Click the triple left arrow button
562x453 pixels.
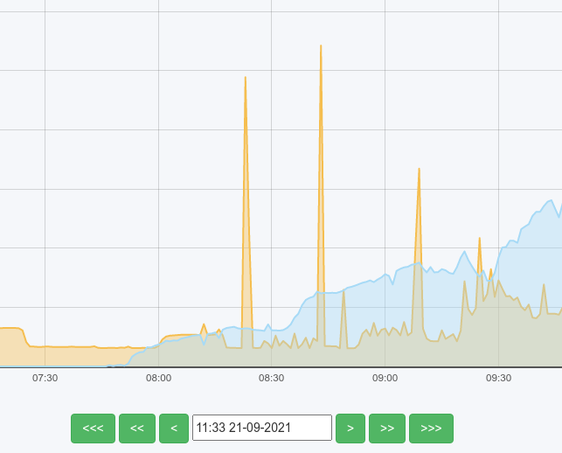[x=93, y=429]
